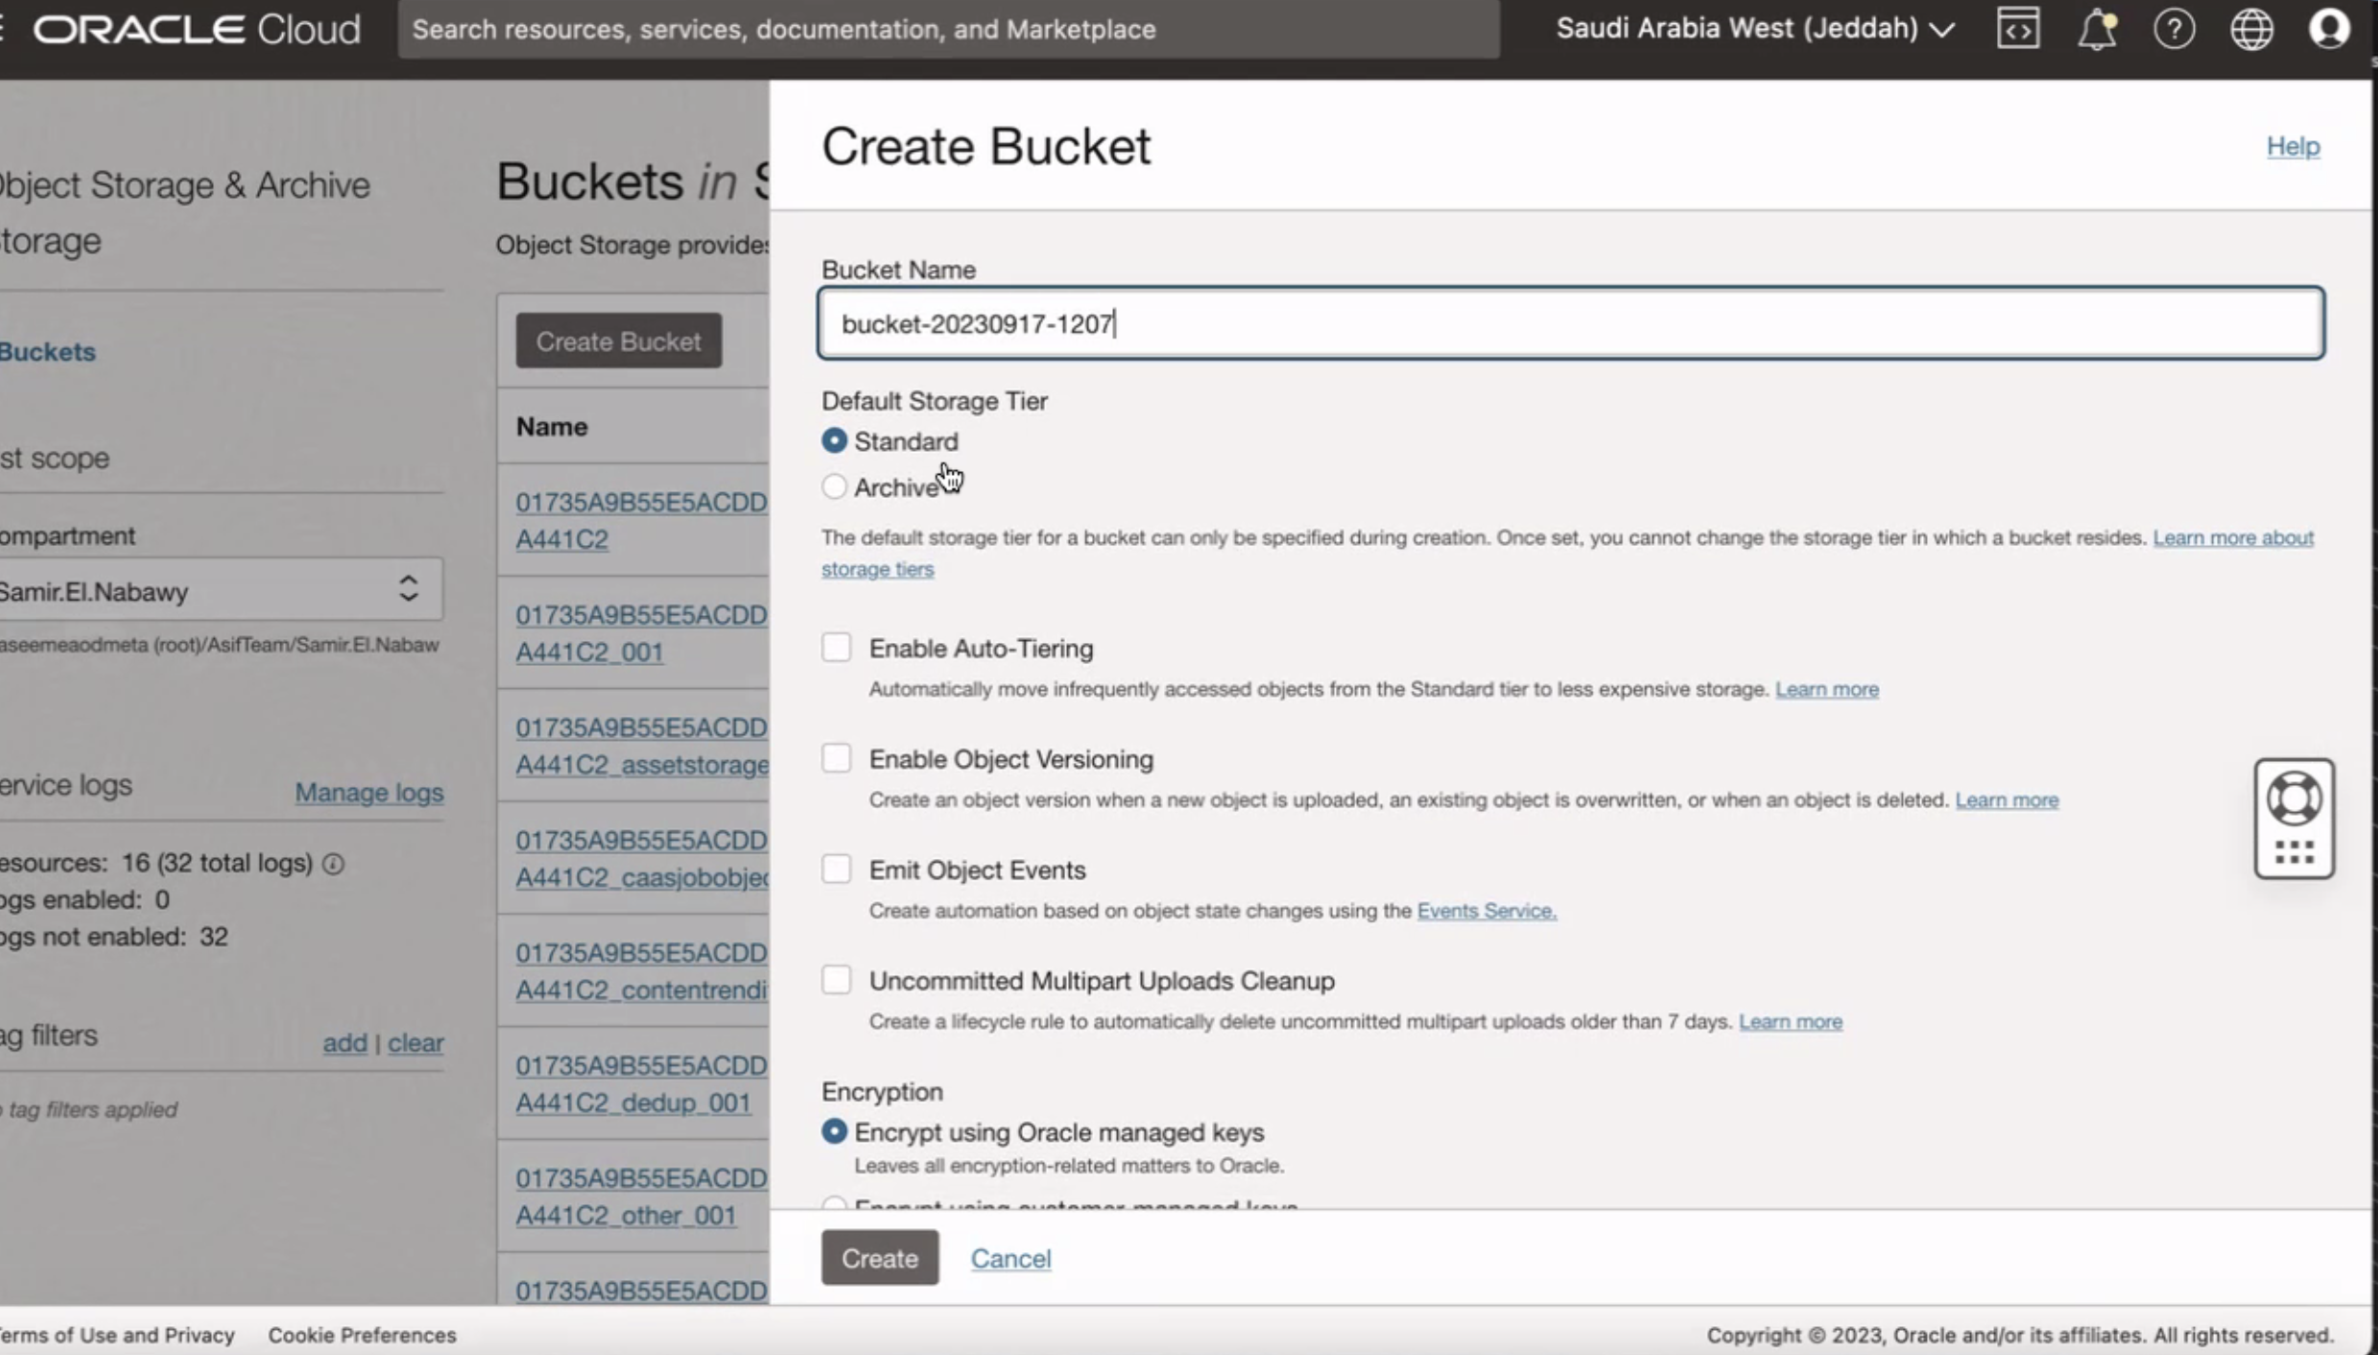Click the dots grid under the support widget

click(x=2294, y=852)
